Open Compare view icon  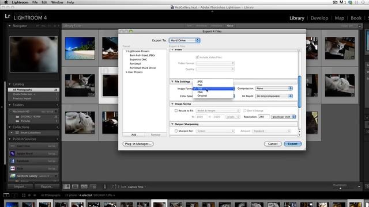pyautogui.click(x=84, y=186)
